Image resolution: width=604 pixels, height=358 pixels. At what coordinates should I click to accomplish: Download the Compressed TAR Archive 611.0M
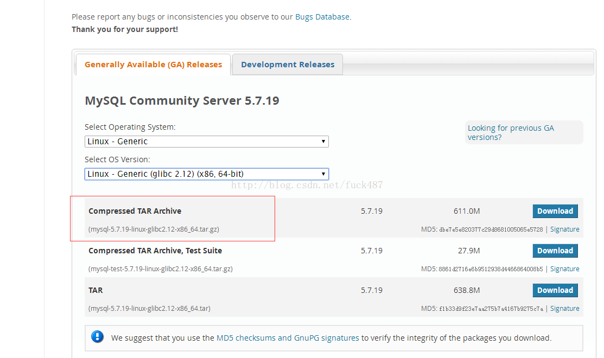tap(555, 211)
